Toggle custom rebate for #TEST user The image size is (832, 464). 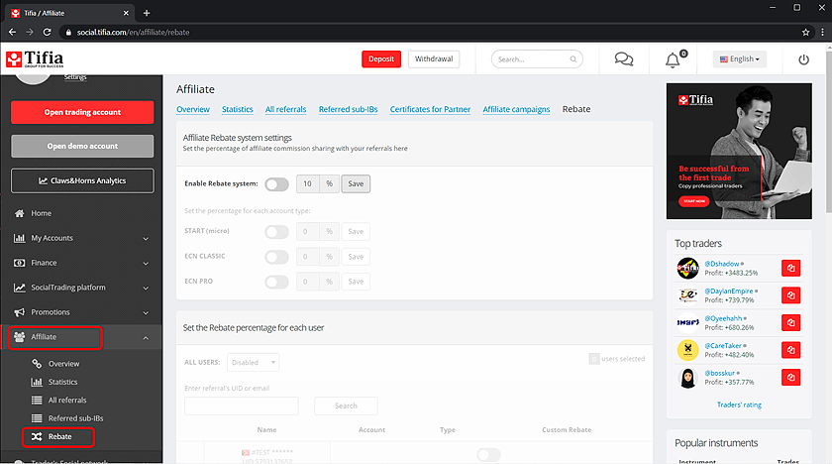[488, 454]
